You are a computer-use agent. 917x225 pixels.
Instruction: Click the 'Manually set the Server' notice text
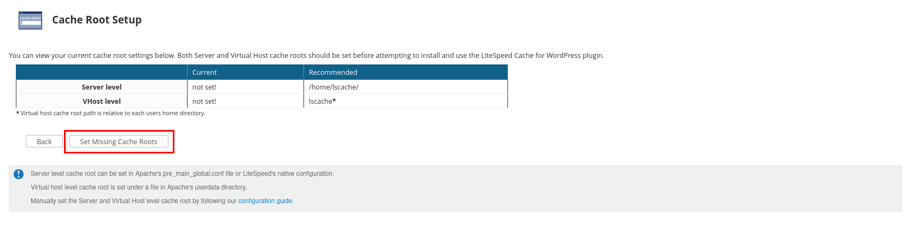[162, 201]
